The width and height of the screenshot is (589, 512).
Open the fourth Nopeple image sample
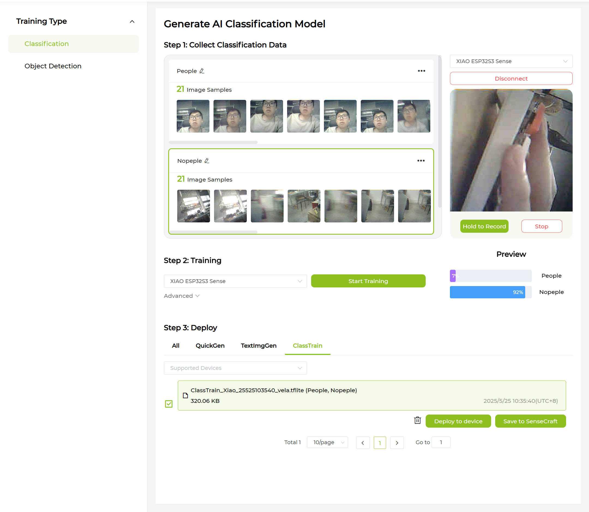304,206
